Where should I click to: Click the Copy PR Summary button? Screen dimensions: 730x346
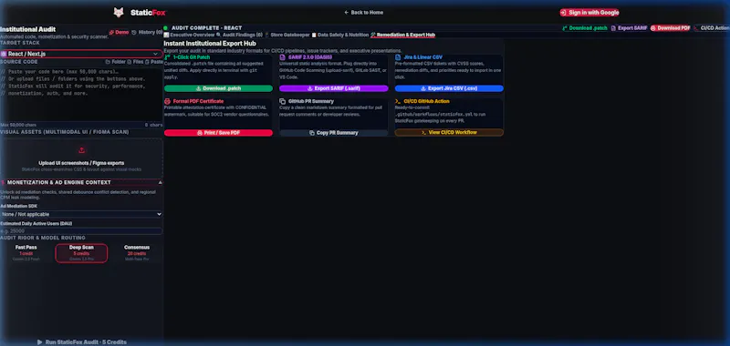coord(334,133)
